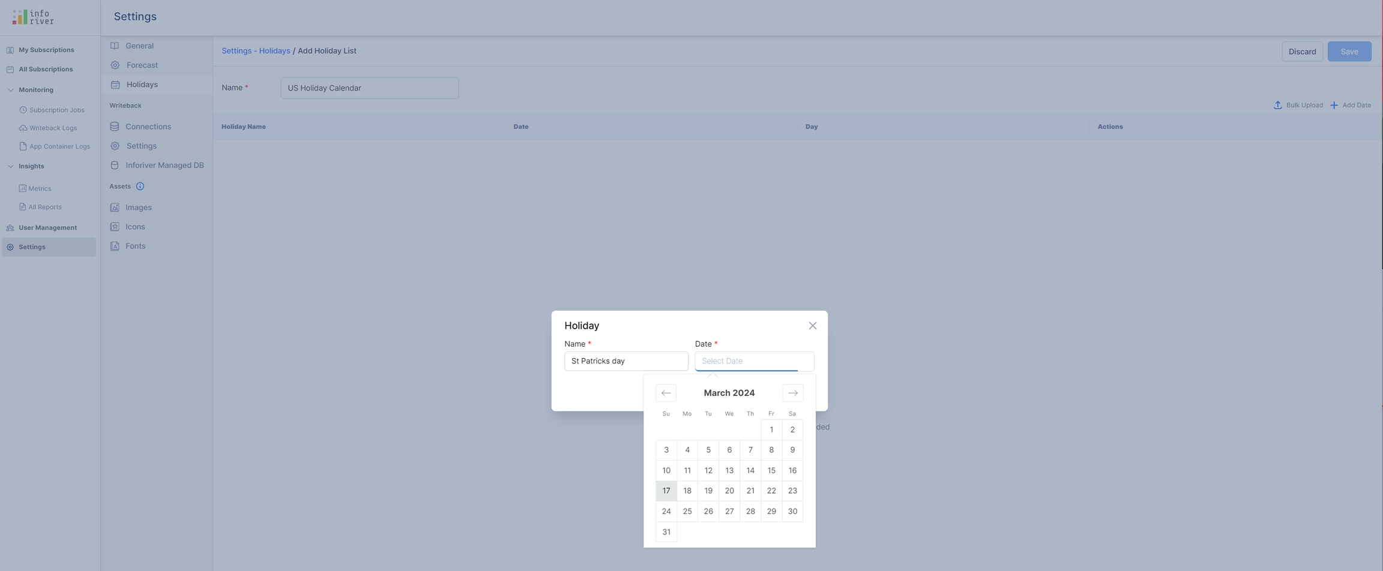Click the Assets info icon

(140, 187)
